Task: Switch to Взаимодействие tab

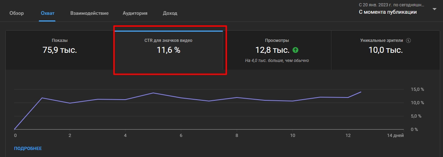Action: pyautogui.click(x=89, y=13)
